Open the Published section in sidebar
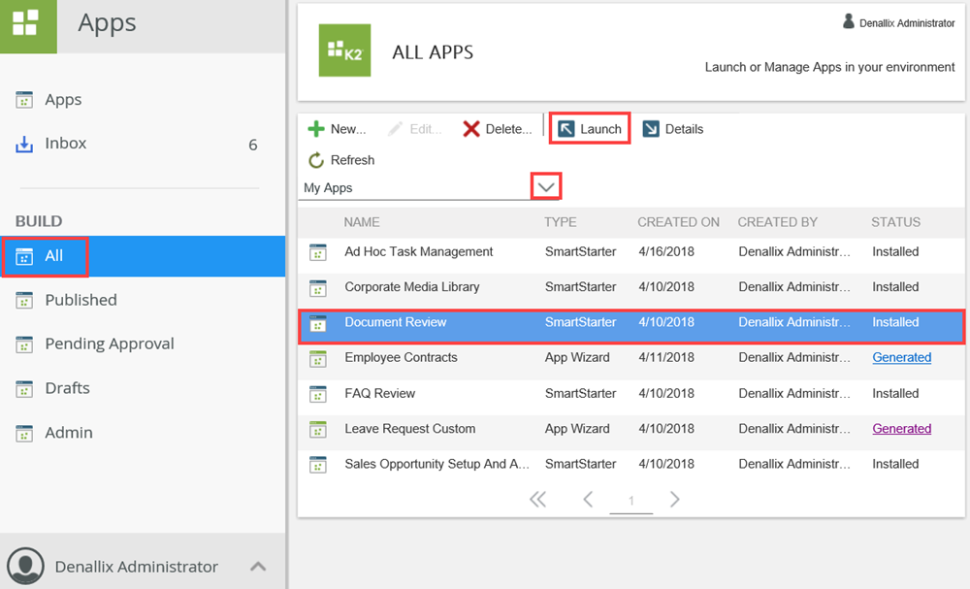Viewport: 970px width, 589px height. 81,300
